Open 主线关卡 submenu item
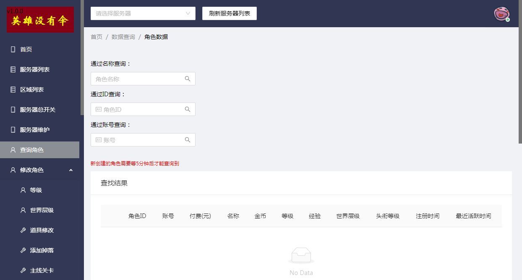The height and width of the screenshot is (280, 522). 42,270
